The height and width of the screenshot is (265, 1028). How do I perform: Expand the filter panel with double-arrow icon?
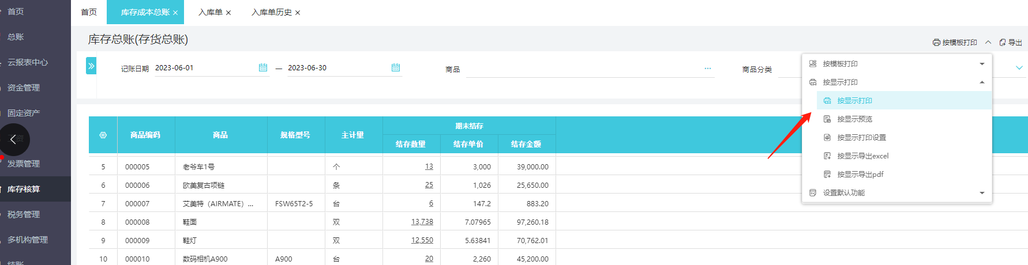pyautogui.click(x=91, y=66)
